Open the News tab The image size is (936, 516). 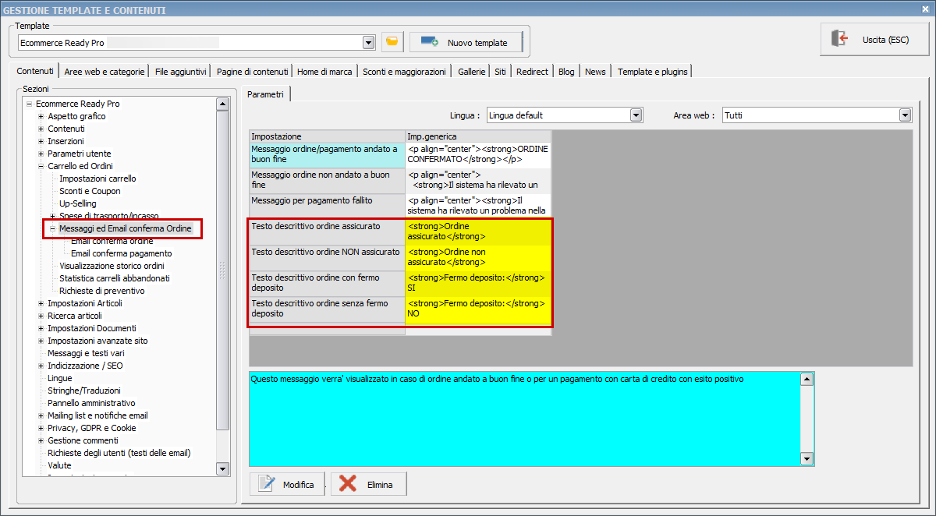click(595, 72)
